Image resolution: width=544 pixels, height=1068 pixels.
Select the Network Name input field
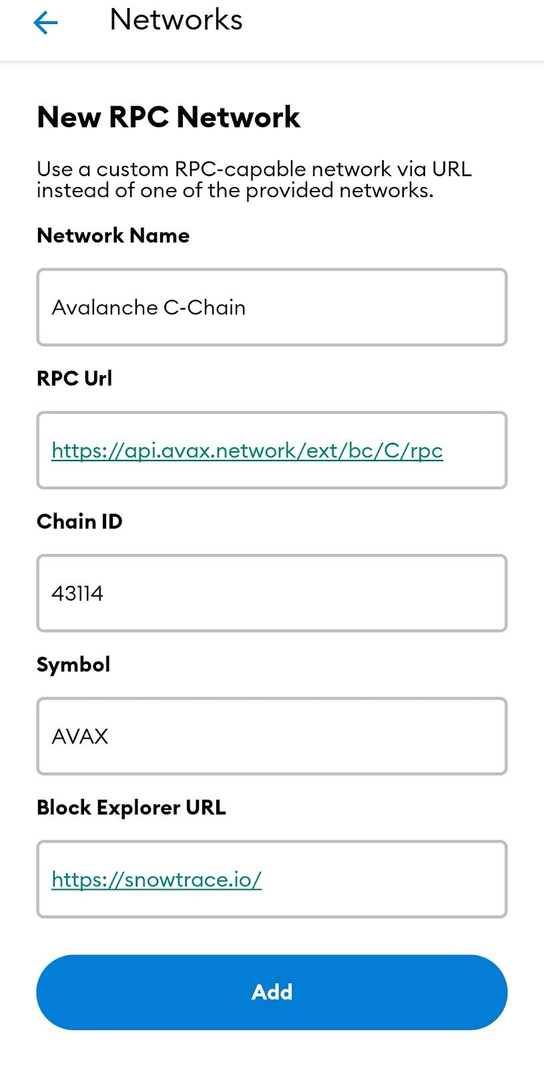point(272,307)
